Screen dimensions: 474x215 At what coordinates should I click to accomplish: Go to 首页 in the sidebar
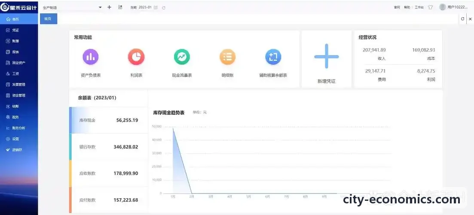tap(19, 19)
